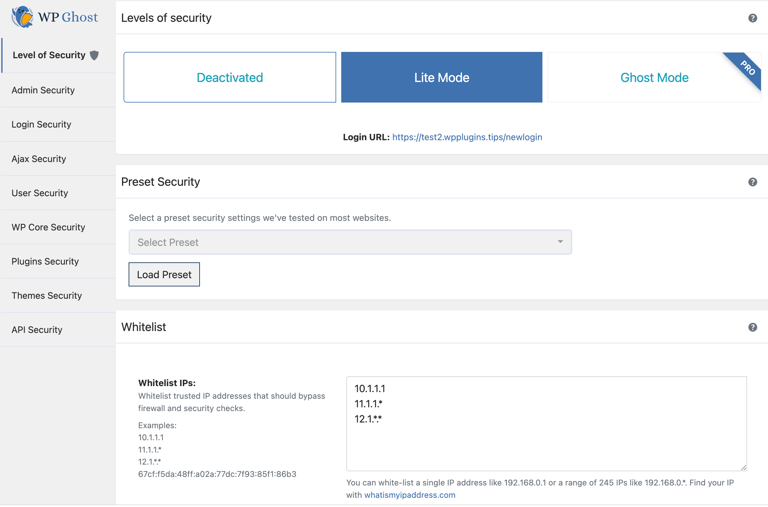Image resolution: width=768 pixels, height=507 pixels.
Task: Open Ajax Security settings
Action: pyautogui.click(x=39, y=159)
